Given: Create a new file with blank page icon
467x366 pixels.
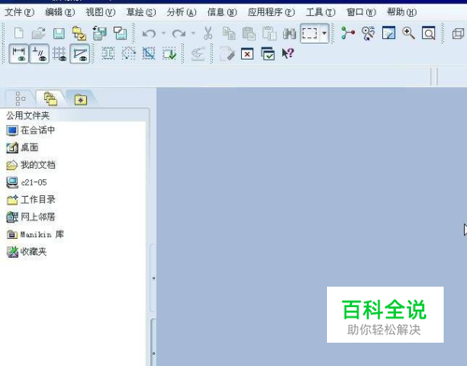Looking at the screenshot, I should (x=19, y=33).
